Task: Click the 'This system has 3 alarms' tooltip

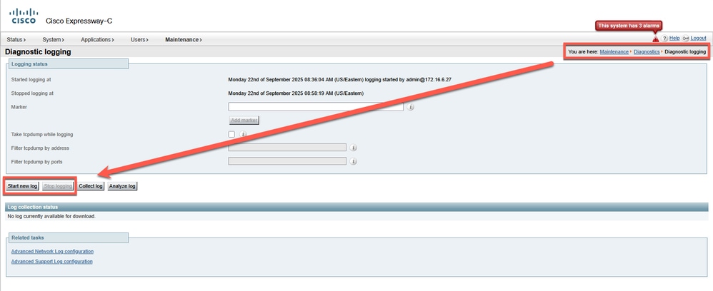Action: click(629, 26)
